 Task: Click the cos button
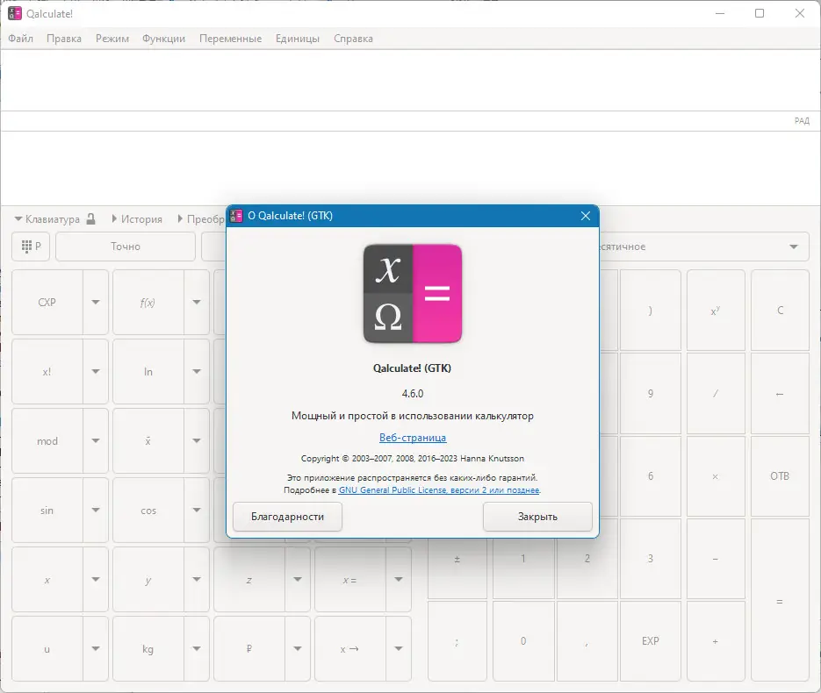pyautogui.click(x=148, y=511)
